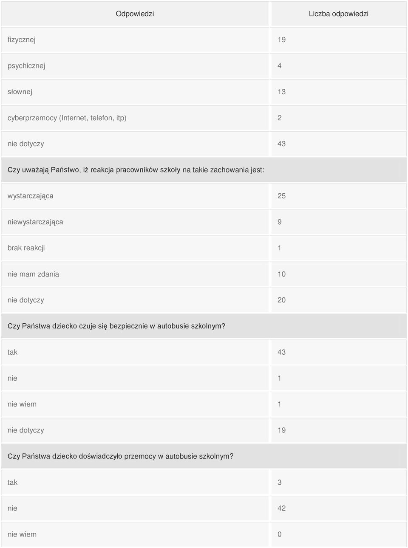Select the 'brak reakcji' row
The image size is (408, 548).
[204, 248]
